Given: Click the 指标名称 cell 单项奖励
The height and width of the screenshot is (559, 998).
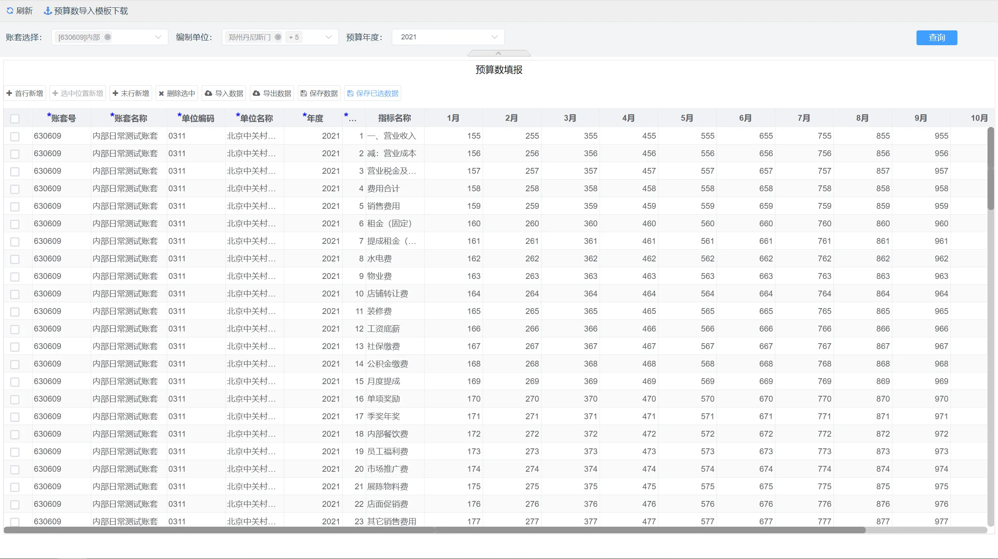Looking at the screenshot, I should 395,399.
